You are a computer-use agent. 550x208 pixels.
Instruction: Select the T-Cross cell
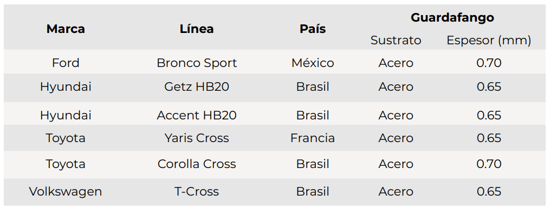[197, 192]
